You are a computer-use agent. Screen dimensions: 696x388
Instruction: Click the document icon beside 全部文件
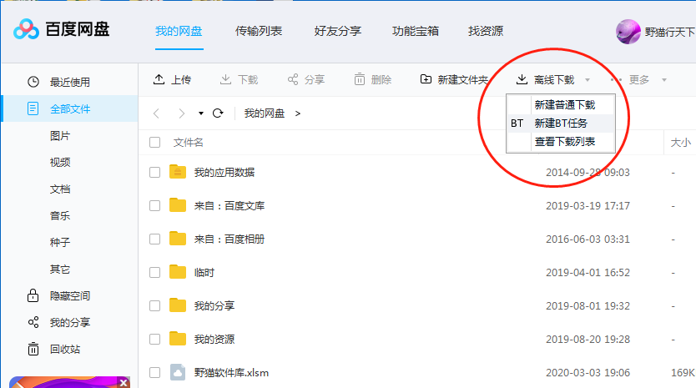coord(33,108)
